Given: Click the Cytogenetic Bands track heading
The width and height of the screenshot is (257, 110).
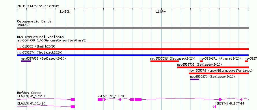Looking at the screenshot, I should pos(34,21).
